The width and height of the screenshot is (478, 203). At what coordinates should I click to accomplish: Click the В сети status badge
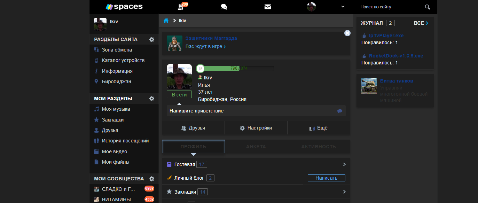pos(179,94)
